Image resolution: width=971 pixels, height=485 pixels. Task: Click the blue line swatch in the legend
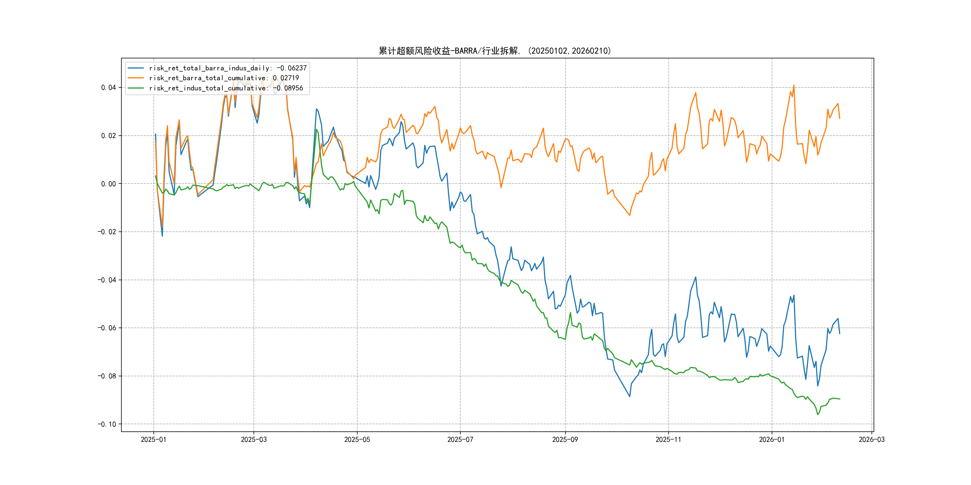point(136,68)
